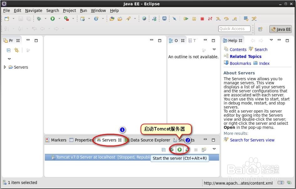This screenshot has height=189, width=296.
Task: Click the Open Task folder icon
Action: pyautogui.click(x=120, y=18)
